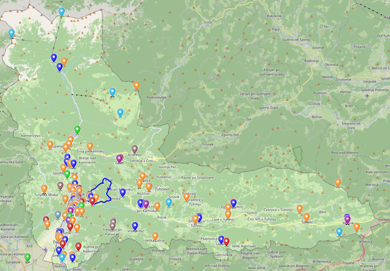Screen dimensions: 390x271
Task: Select the purple marker at Motnik
Action: pos(347,220)
